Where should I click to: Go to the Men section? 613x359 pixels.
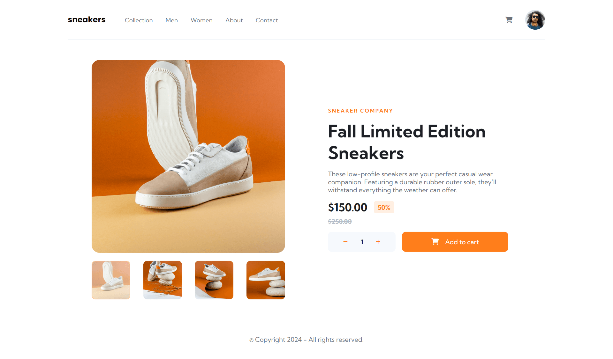coord(171,20)
